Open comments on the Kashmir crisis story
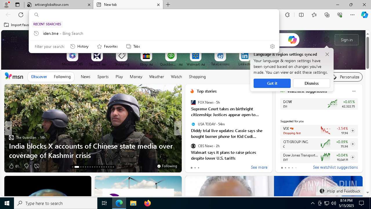The width and height of the screenshot is (371, 209). [x=37, y=166]
